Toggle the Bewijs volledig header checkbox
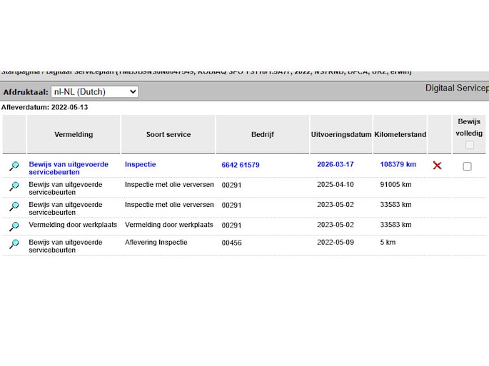 469,146
